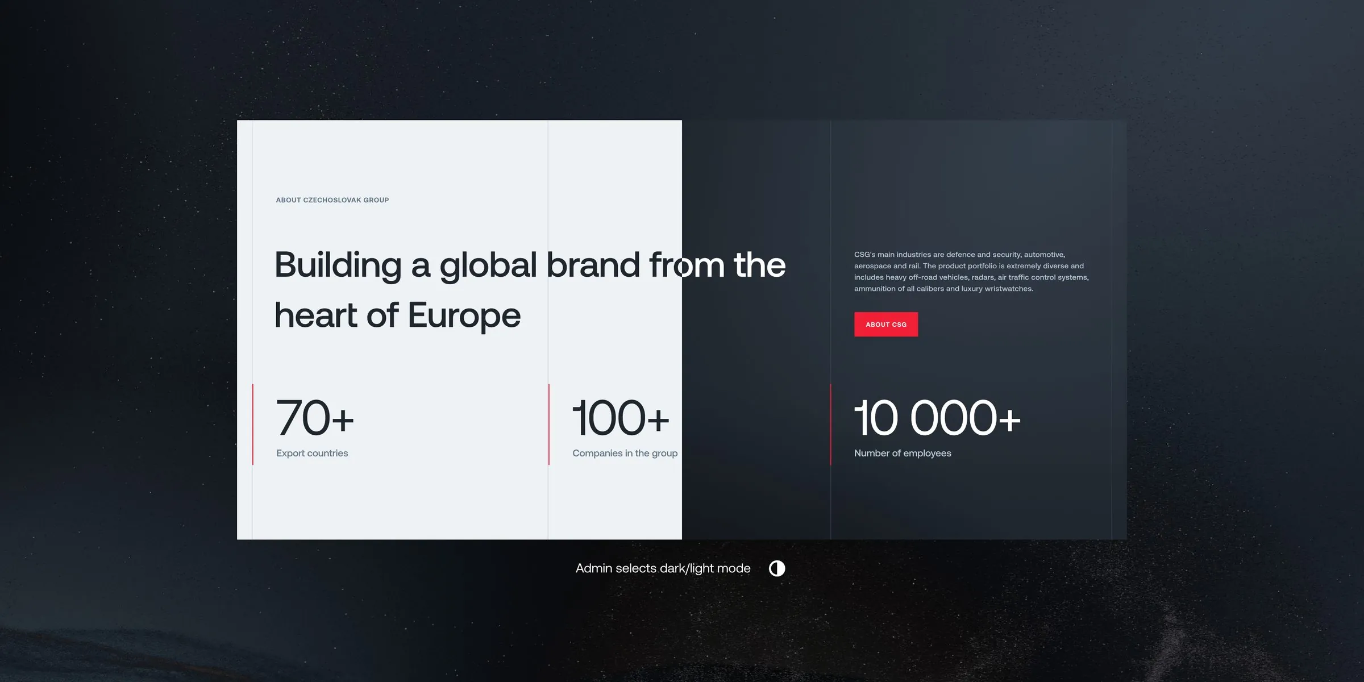Image resolution: width=1364 pixels, height=682 pixels.
Task: Click the '70+' statistic
Action: [315, 418]
